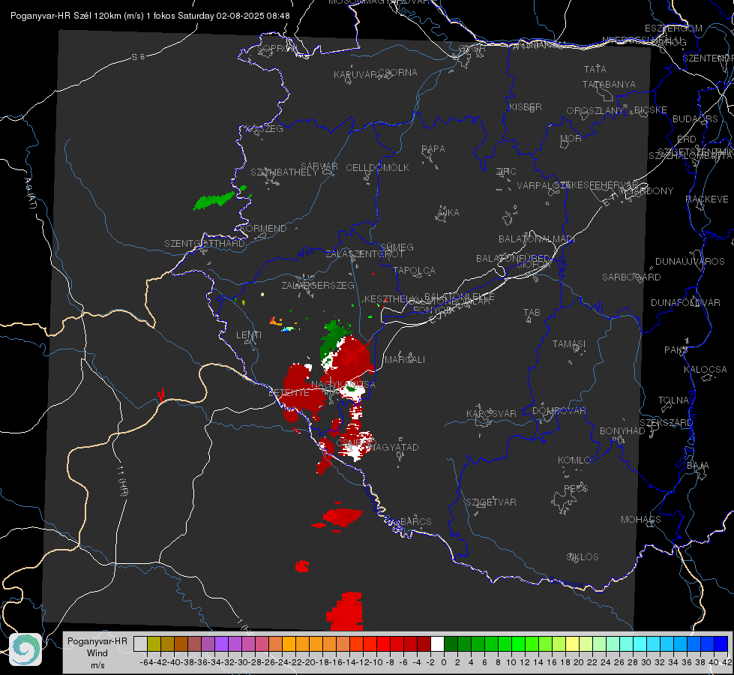734x675 pixels.
Task: Select the MARCALI label
Action: pyautogui.click(x=405, y=360)
